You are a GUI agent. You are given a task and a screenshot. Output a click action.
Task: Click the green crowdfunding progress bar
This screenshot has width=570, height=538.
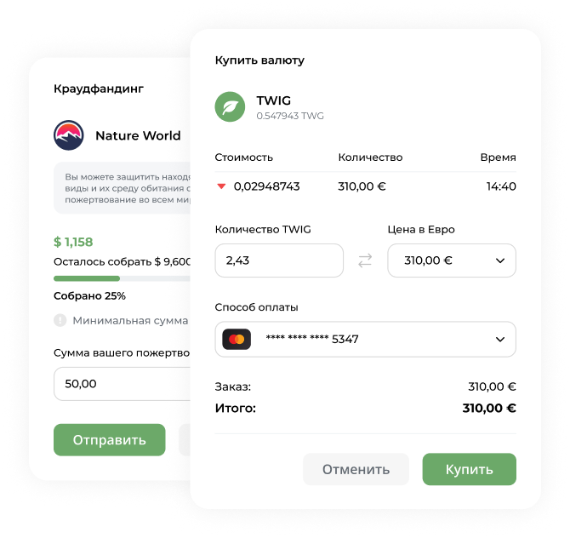(87, 278)
